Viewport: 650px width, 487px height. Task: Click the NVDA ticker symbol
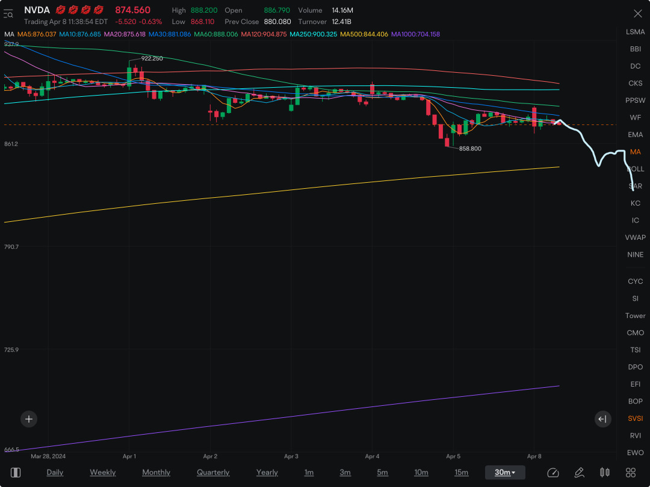coord(37,10)
